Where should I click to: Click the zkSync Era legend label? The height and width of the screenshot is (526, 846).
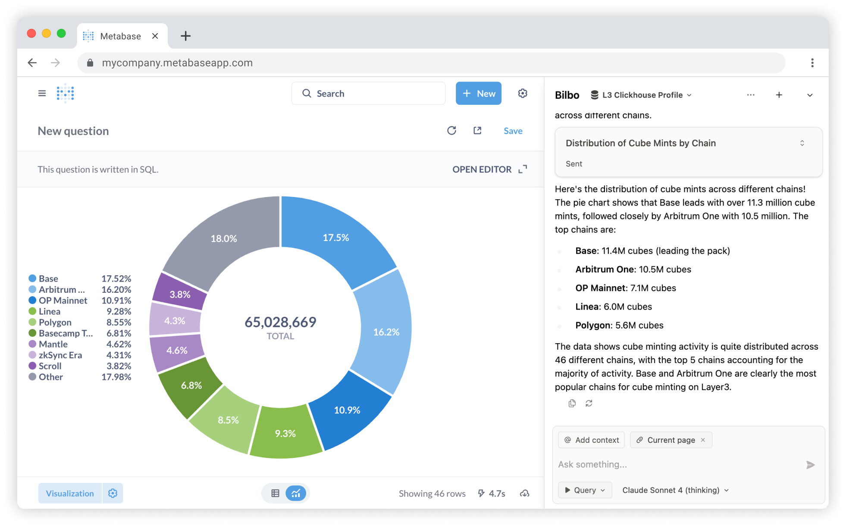(60, 355)
